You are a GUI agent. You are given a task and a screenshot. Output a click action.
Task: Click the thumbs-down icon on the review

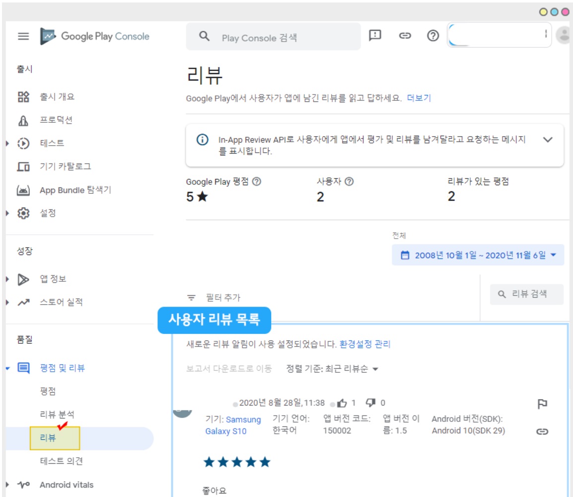[370, 403]
